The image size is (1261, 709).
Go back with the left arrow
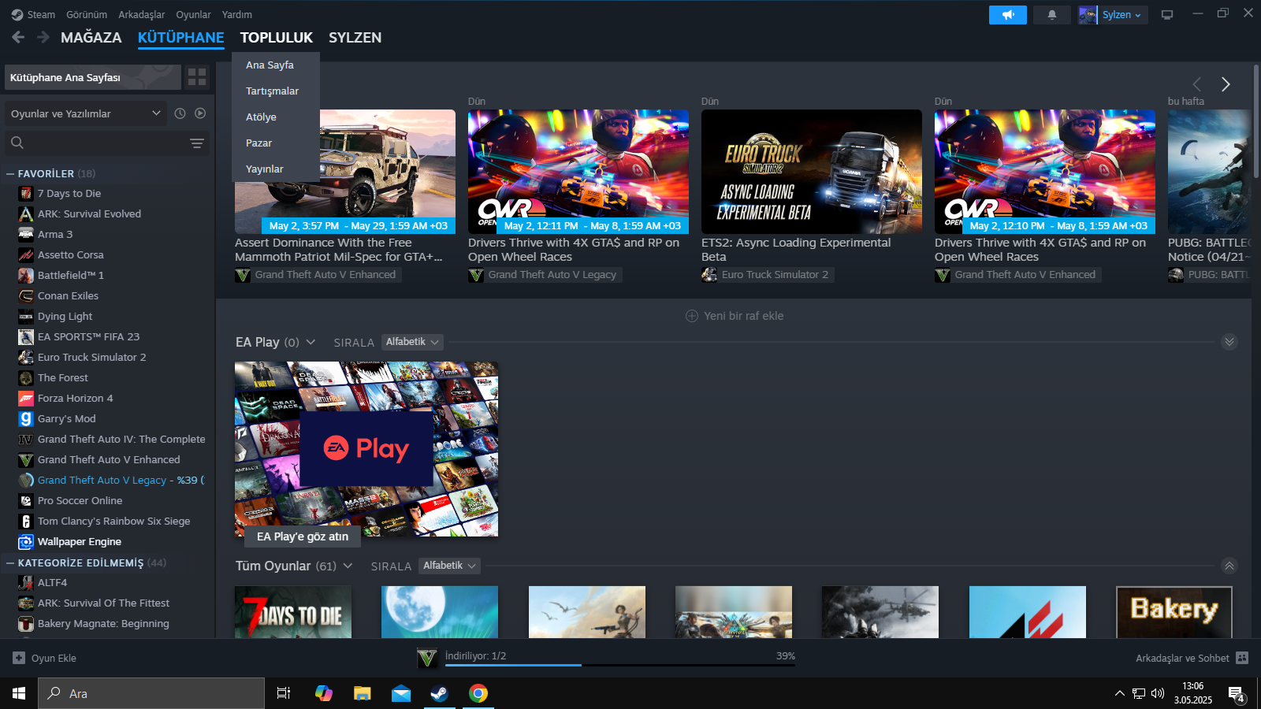pyautogui.click(x=18, y=37)
